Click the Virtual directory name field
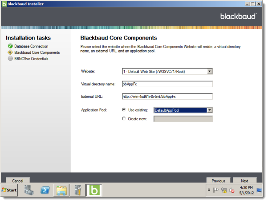 click(167, 84)
